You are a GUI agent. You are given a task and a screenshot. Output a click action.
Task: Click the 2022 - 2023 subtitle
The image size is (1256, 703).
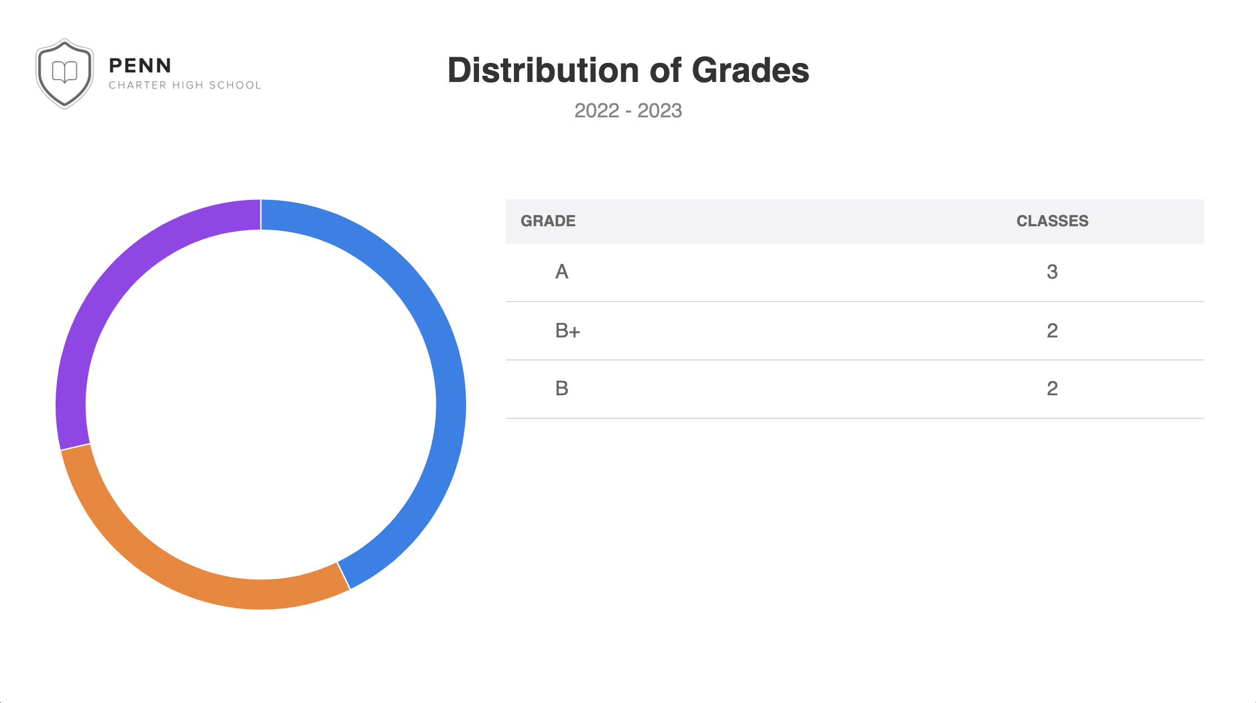pyautogui.click(x=628, y=111)
